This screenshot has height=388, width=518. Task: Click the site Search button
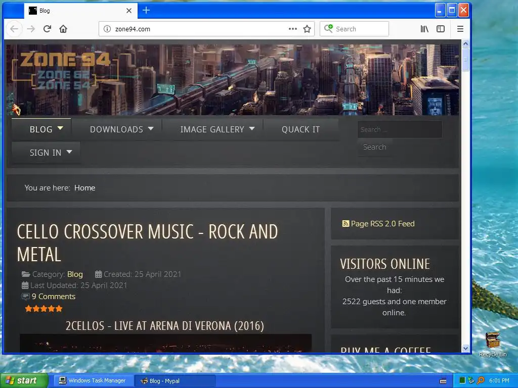click(x=375, y=147)
